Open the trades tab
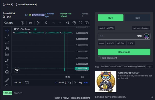Viewport: 155px width, 100px height. tap(18, 93)
